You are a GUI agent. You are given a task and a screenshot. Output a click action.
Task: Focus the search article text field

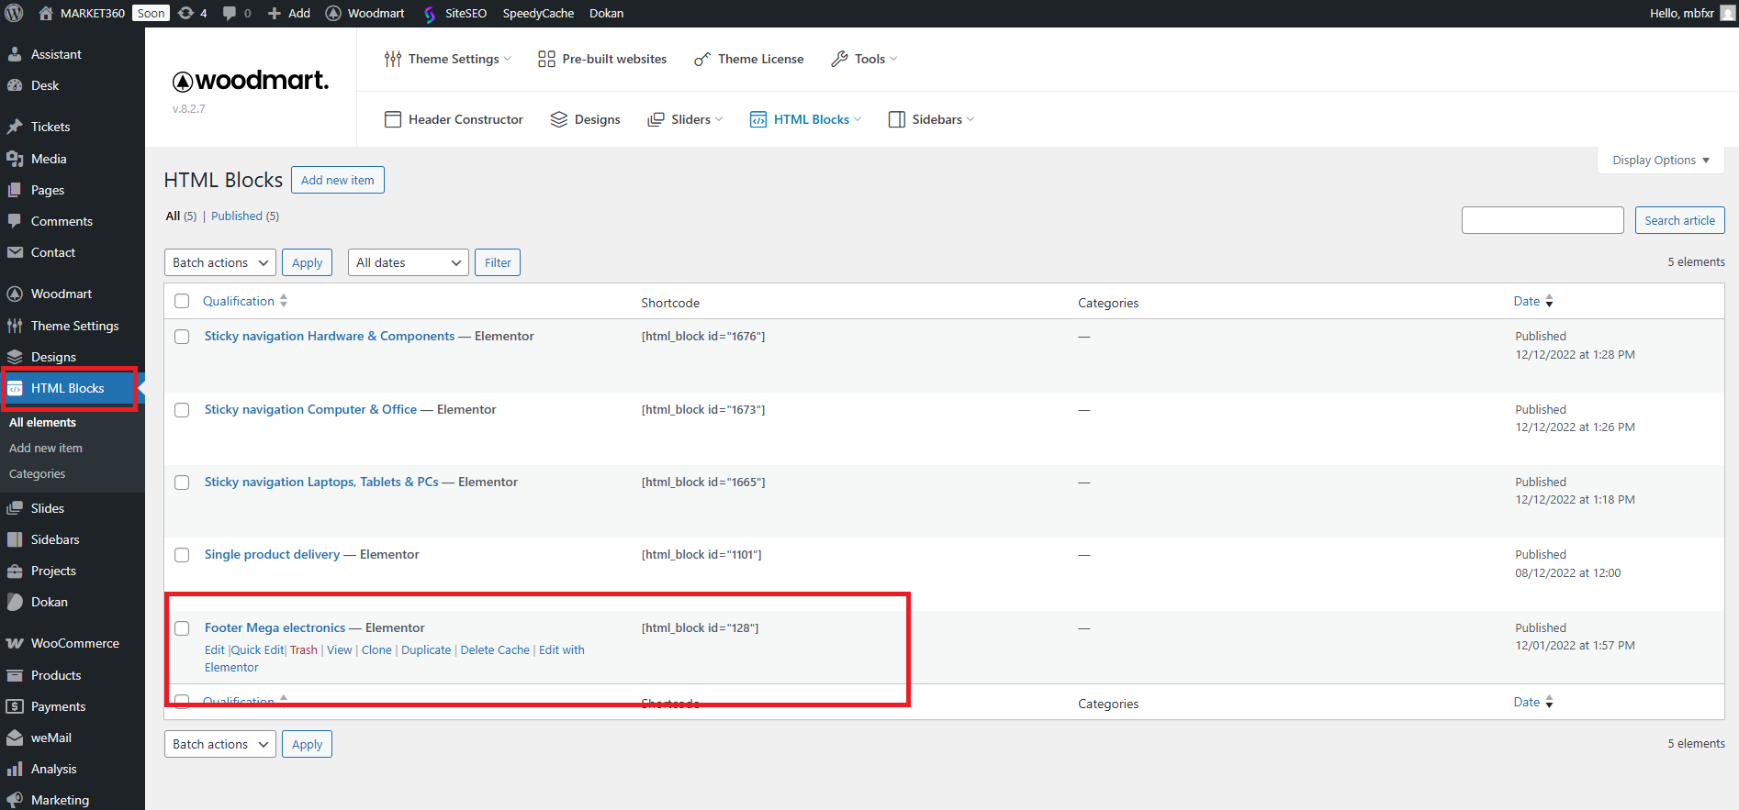[x=1543, y=220]
